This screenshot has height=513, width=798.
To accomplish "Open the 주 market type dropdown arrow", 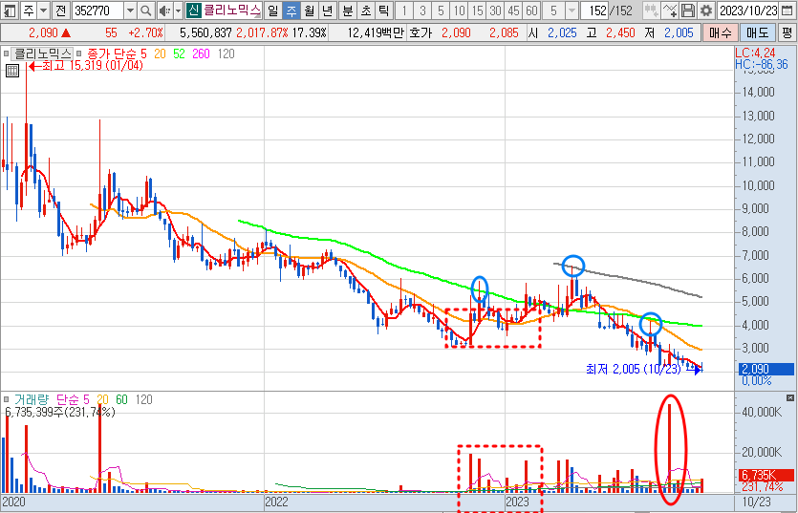I will tap(44, 11).
